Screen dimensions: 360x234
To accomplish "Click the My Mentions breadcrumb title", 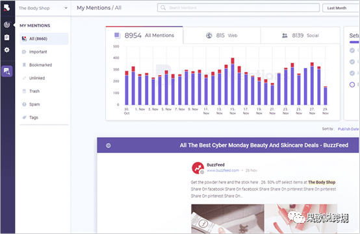I will (x=94, y=8).
